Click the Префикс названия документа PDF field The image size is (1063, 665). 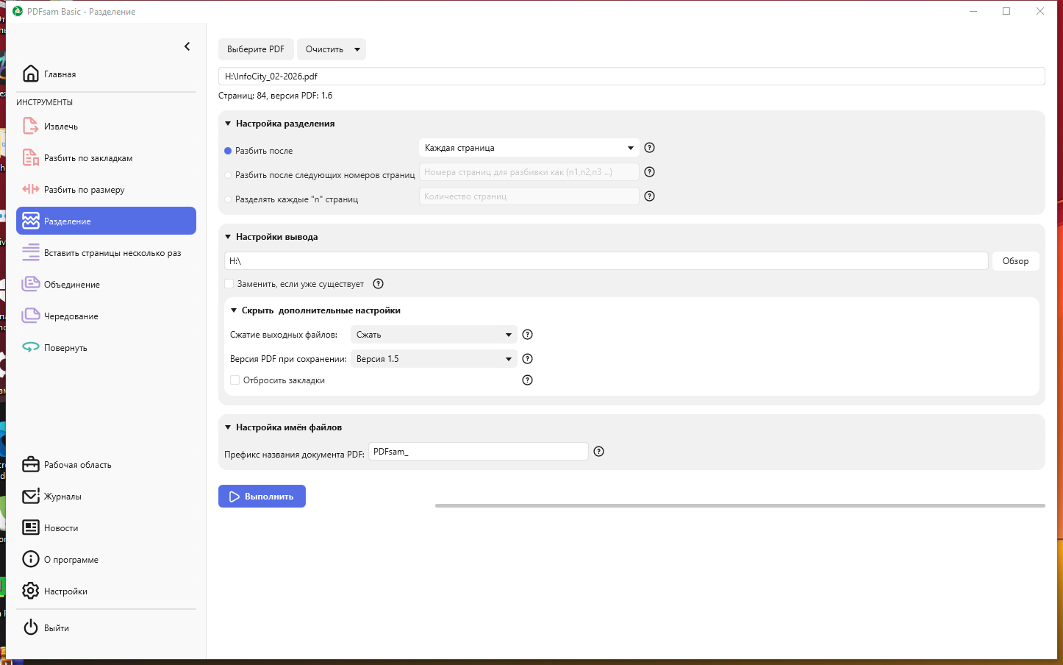[x=478, y=452]
